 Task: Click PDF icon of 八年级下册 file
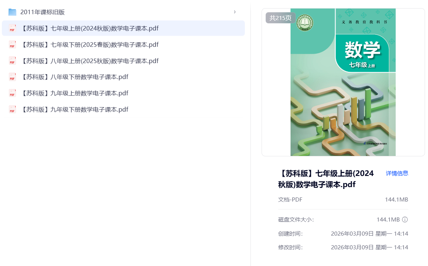click(x=12, y=77)
